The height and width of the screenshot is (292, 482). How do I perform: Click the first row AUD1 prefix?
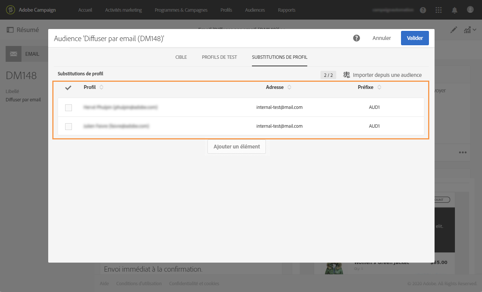tap(374, 107)
